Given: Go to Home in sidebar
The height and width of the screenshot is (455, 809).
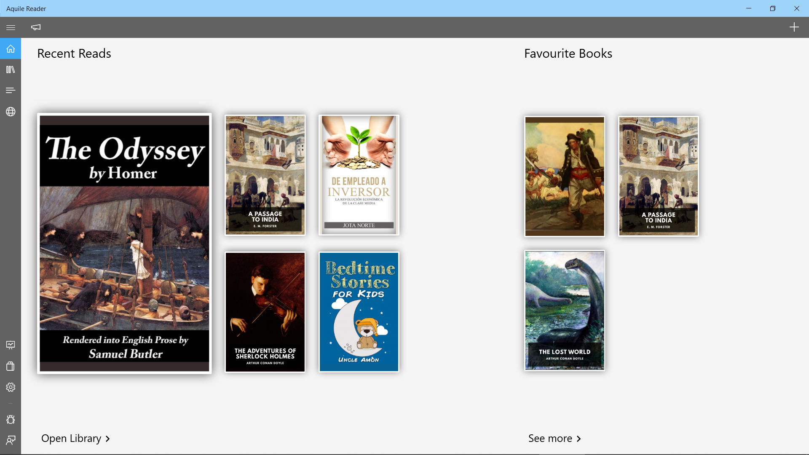Looking at the screenshot, I should 11,48.
